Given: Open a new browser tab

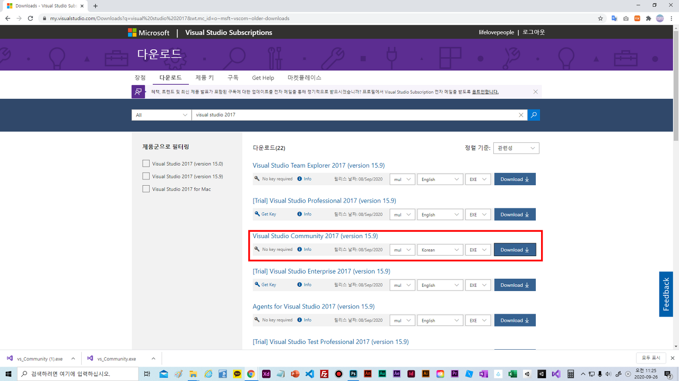Looking at the screenshot, I should (95, 6).
